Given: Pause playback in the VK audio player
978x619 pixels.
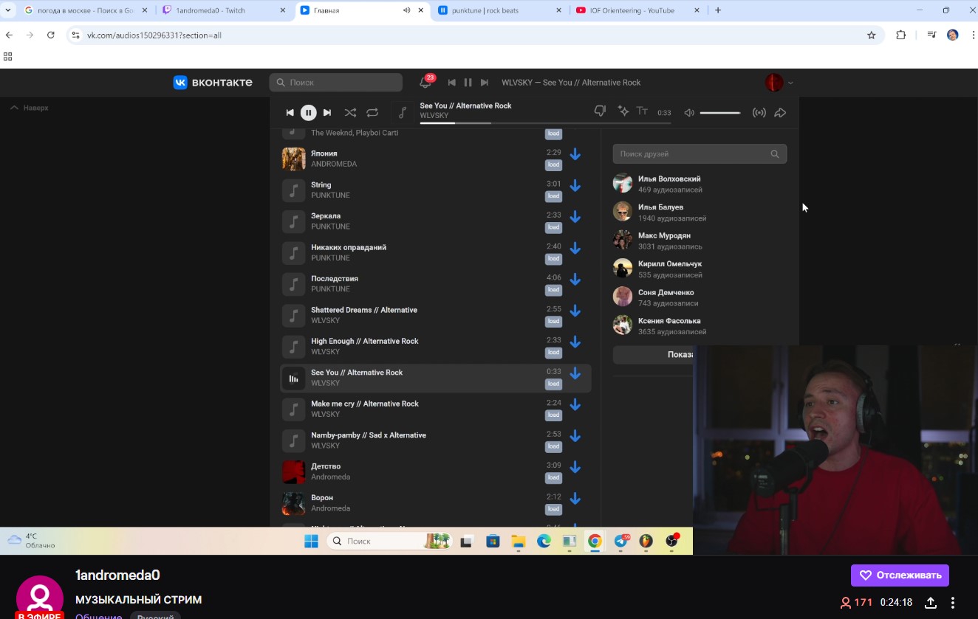Looking at the screenshot, I should point(309,113).
